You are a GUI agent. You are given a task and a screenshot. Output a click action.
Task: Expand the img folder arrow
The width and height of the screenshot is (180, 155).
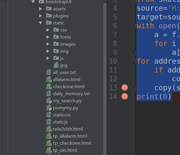tap(48, 51)
